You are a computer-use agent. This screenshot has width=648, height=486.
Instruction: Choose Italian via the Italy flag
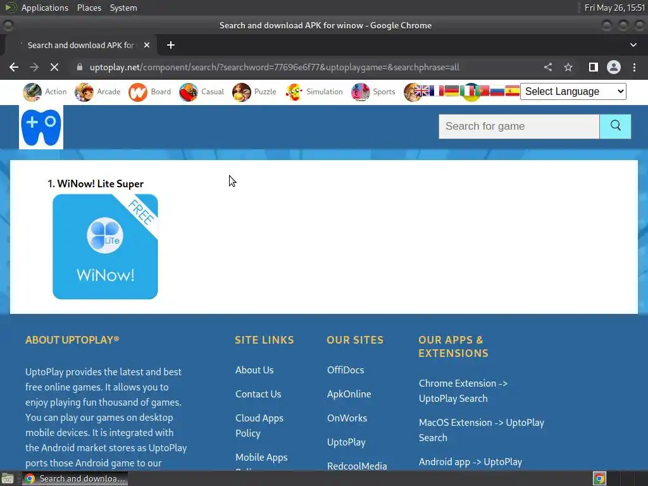(467, 91)
